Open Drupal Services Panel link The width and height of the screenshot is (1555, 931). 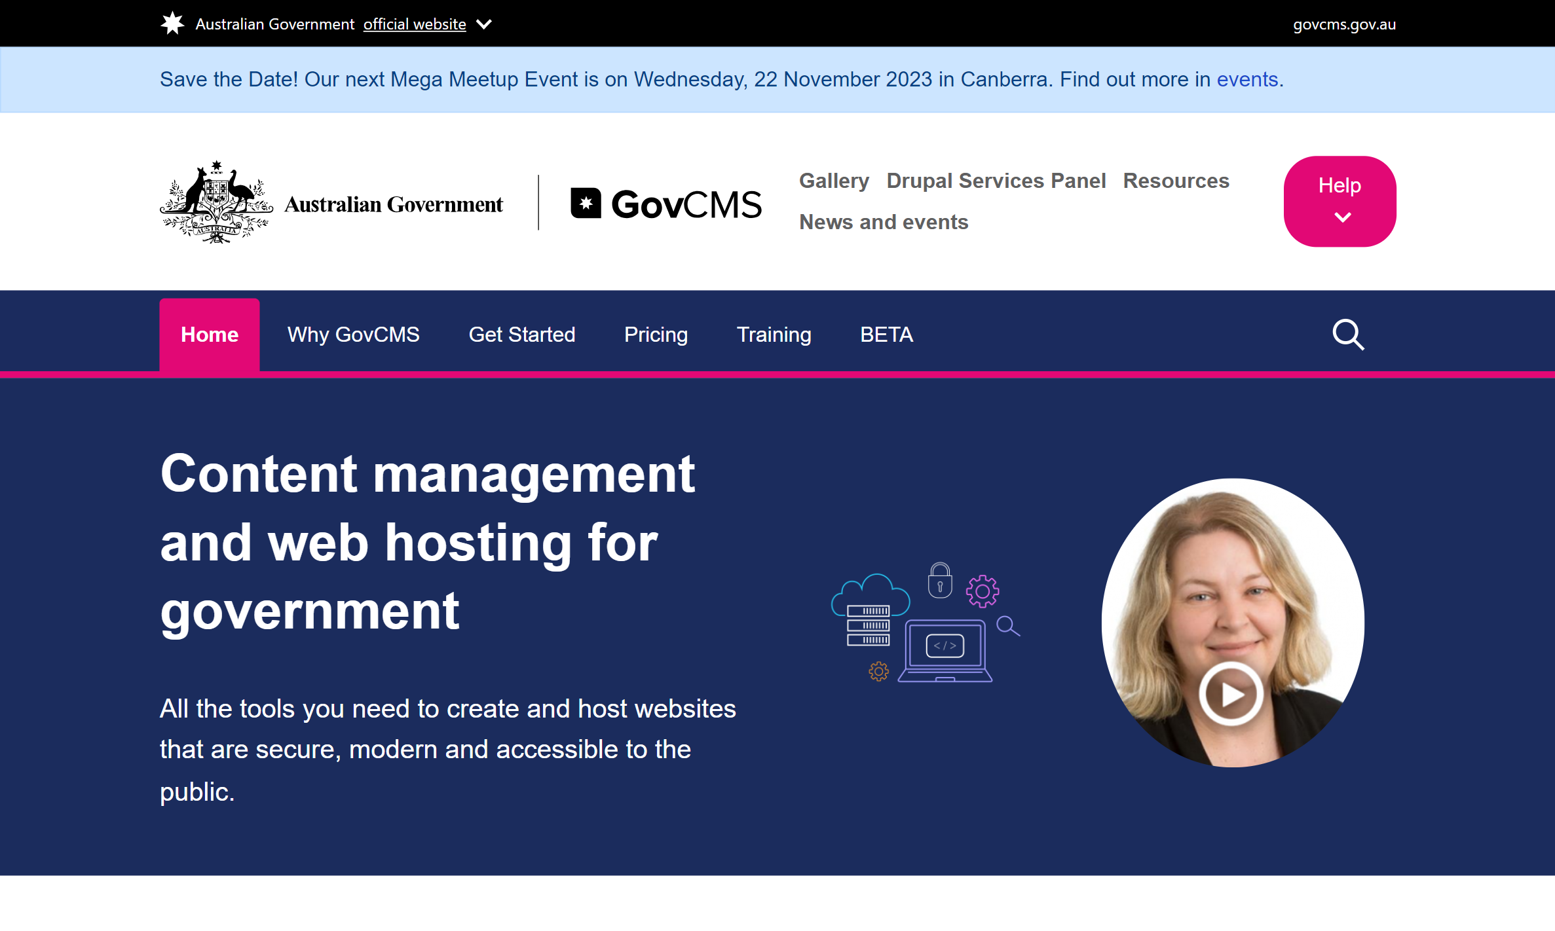pos(996,181)
